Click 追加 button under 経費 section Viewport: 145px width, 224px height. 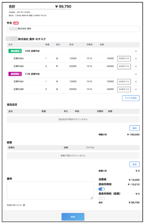[x=135, y=164]
